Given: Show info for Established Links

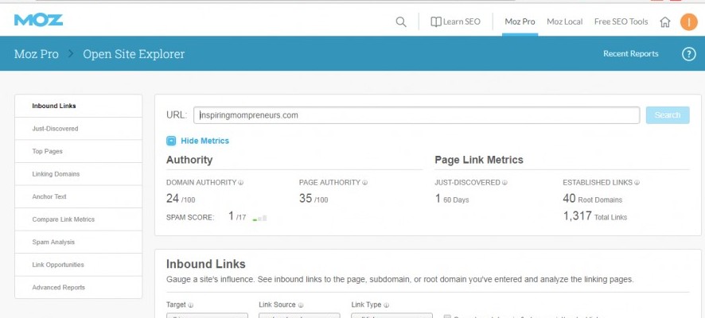Looking at the screenshot, I should pos(637,183).
